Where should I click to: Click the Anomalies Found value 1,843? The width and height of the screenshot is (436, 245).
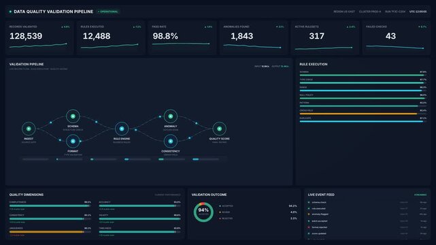coord(242,36)
